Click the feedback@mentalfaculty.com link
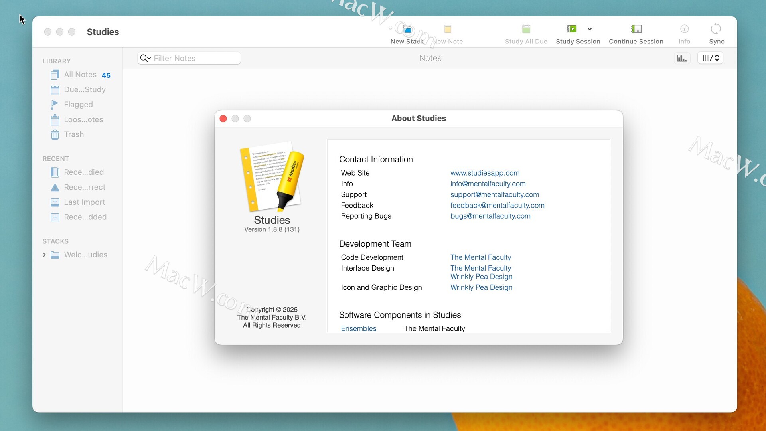Viewport: 766px width, 431px height. click(497, 206)
